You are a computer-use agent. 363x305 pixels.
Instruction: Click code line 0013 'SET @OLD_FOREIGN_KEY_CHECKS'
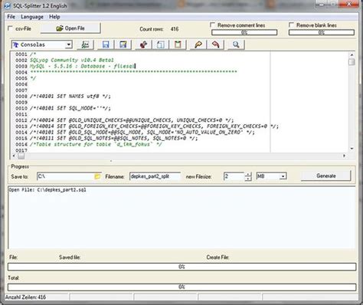(x=154, y=126)
